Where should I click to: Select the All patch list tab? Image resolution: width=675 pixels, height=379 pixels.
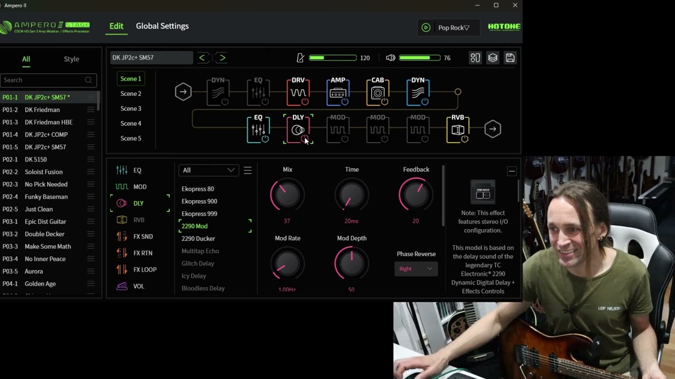26,59
